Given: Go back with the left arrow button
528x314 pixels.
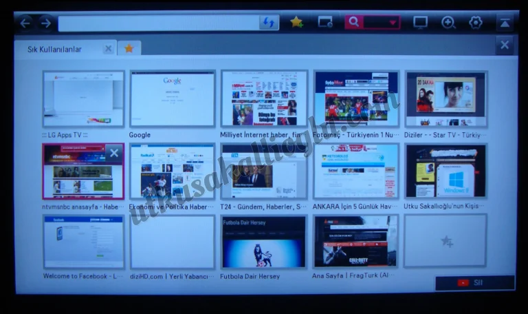Looking at the screenshot, I should pyautogui.click(x=25, y=23).
